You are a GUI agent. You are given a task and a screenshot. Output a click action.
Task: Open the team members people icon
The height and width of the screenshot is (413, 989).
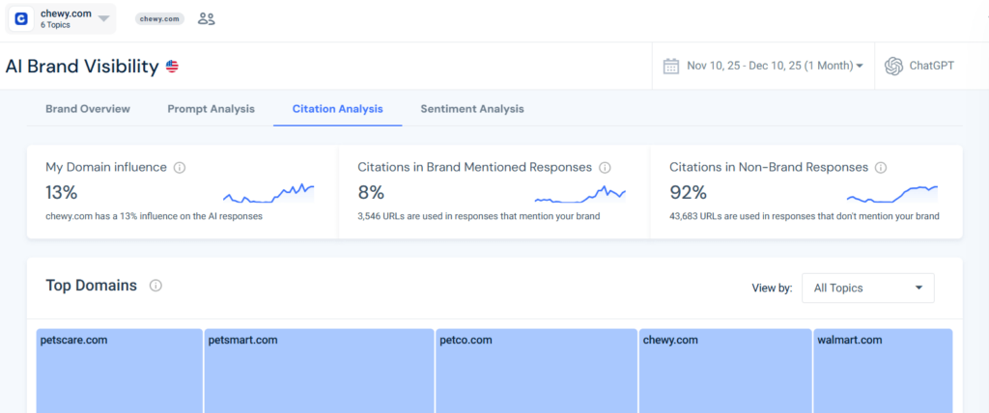tap(206, 18)
